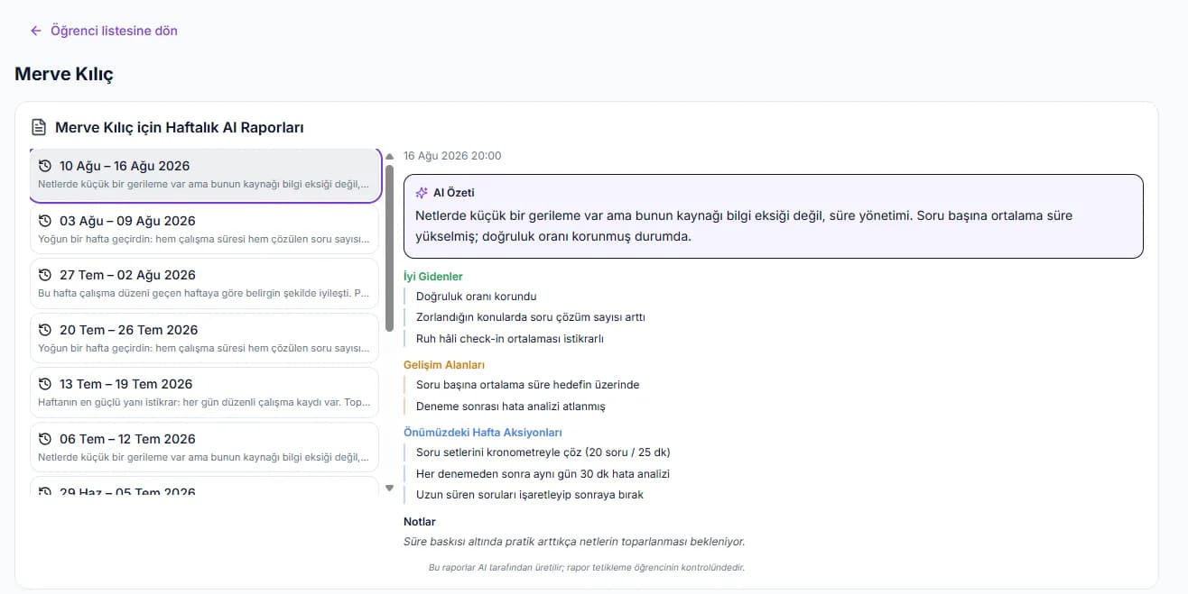Click the scroll-up arrow of the report list
The width and height of the screenshot is (1188, 594).
(390, 155)
